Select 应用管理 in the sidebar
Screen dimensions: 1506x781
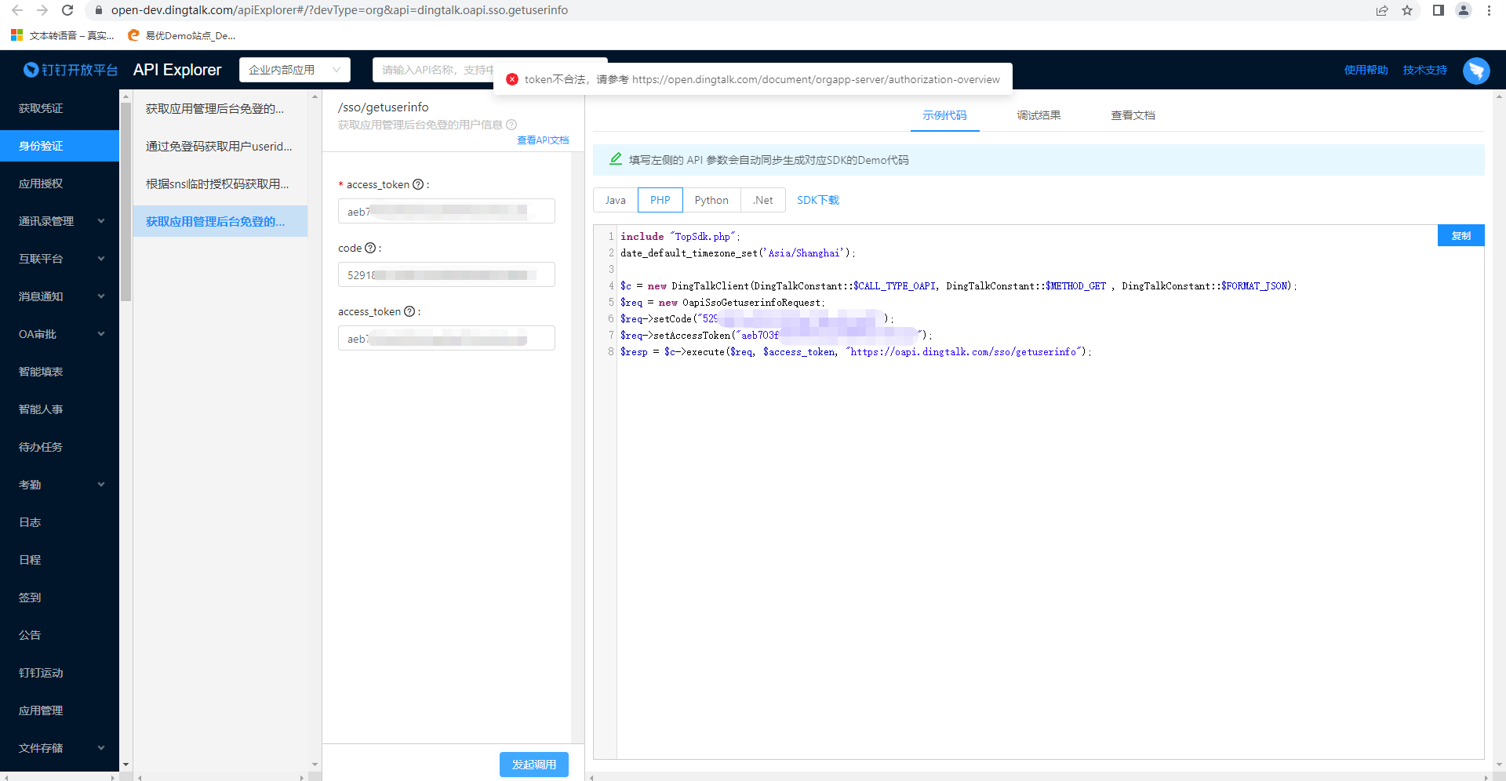pyautogui.click(x=60, y=710)
